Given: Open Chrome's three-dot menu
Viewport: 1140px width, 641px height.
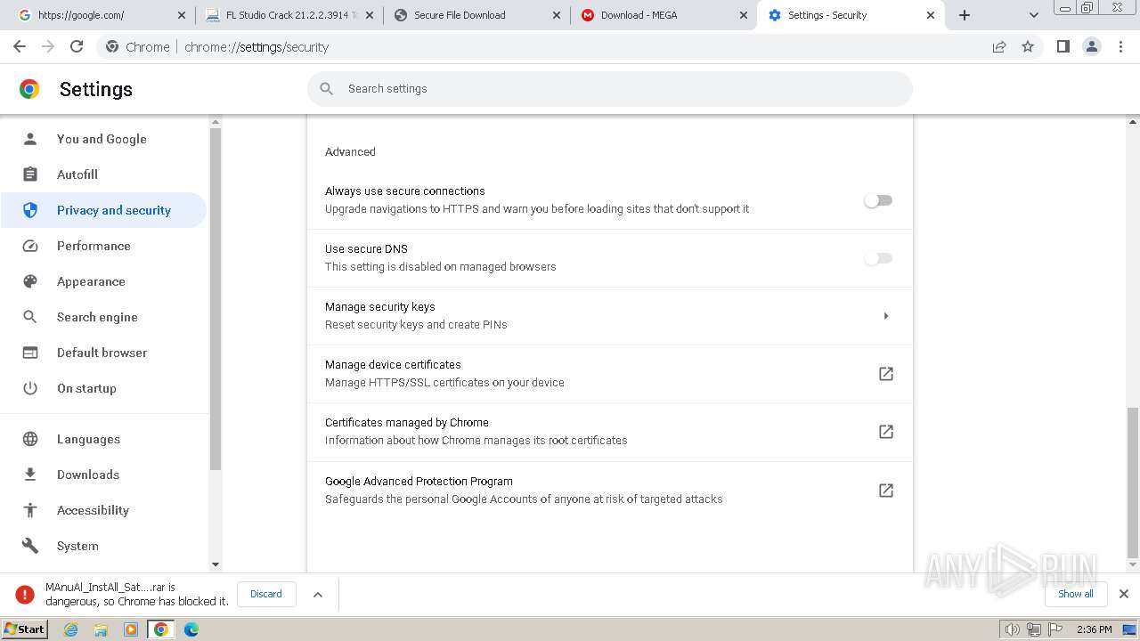Looking at the screenshot, I should (1121, 47).
